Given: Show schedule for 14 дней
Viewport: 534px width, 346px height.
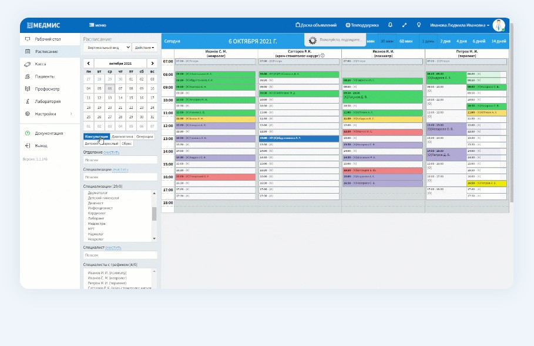Looking at the screenshot, I should pyautogui.click(x=499, y=41).
